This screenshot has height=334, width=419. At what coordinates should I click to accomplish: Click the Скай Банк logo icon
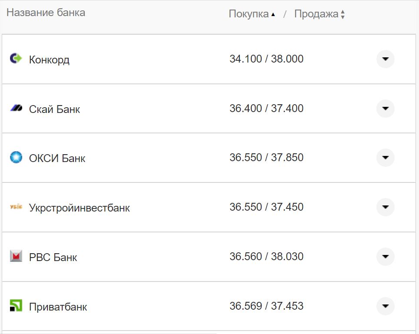(x=16, y=108)
